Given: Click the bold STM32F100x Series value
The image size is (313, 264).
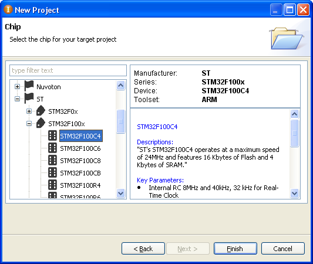Looking at the screenshot, I should 223,82.
